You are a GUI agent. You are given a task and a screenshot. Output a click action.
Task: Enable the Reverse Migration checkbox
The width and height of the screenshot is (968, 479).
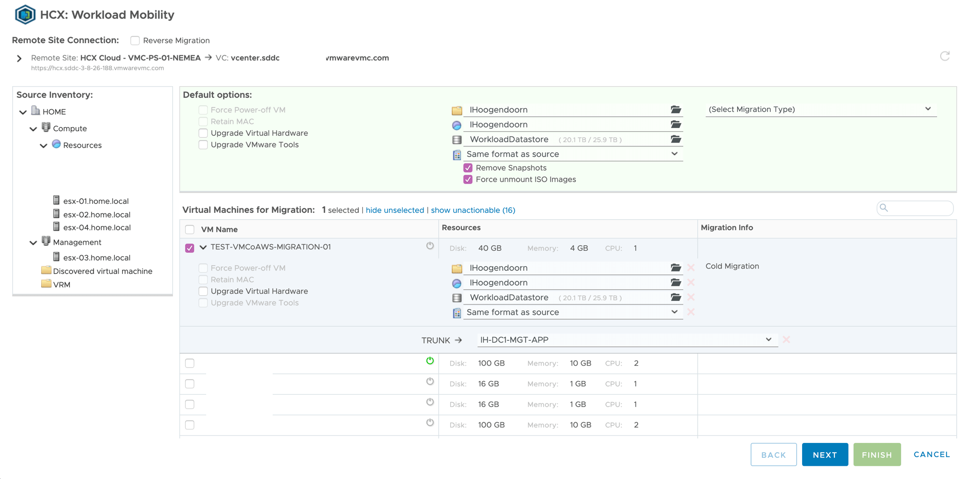coord(135,41)
